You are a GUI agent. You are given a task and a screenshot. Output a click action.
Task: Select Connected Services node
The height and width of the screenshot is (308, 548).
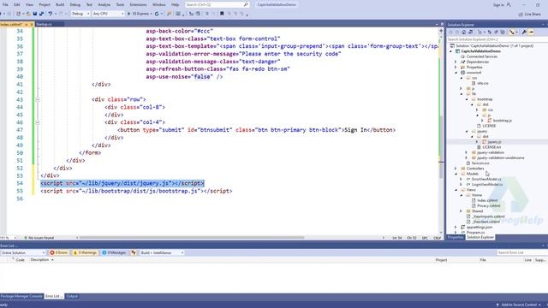tap(481, 56)
